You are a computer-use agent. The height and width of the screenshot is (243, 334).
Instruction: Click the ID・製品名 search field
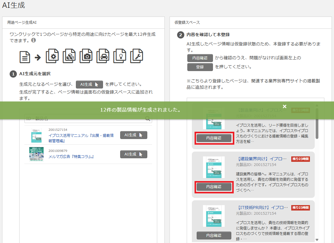[x=84, y=118]
